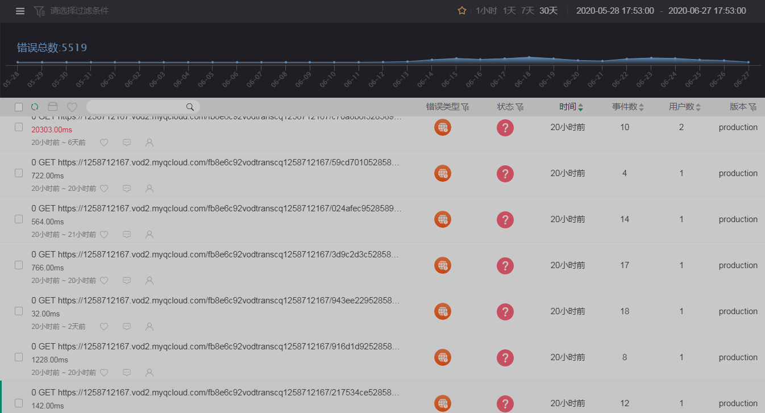The image size is (765, 413).
Task: Click the filter funnel icon in top bar
Action: pyautogui.click(x=39, y=11)
